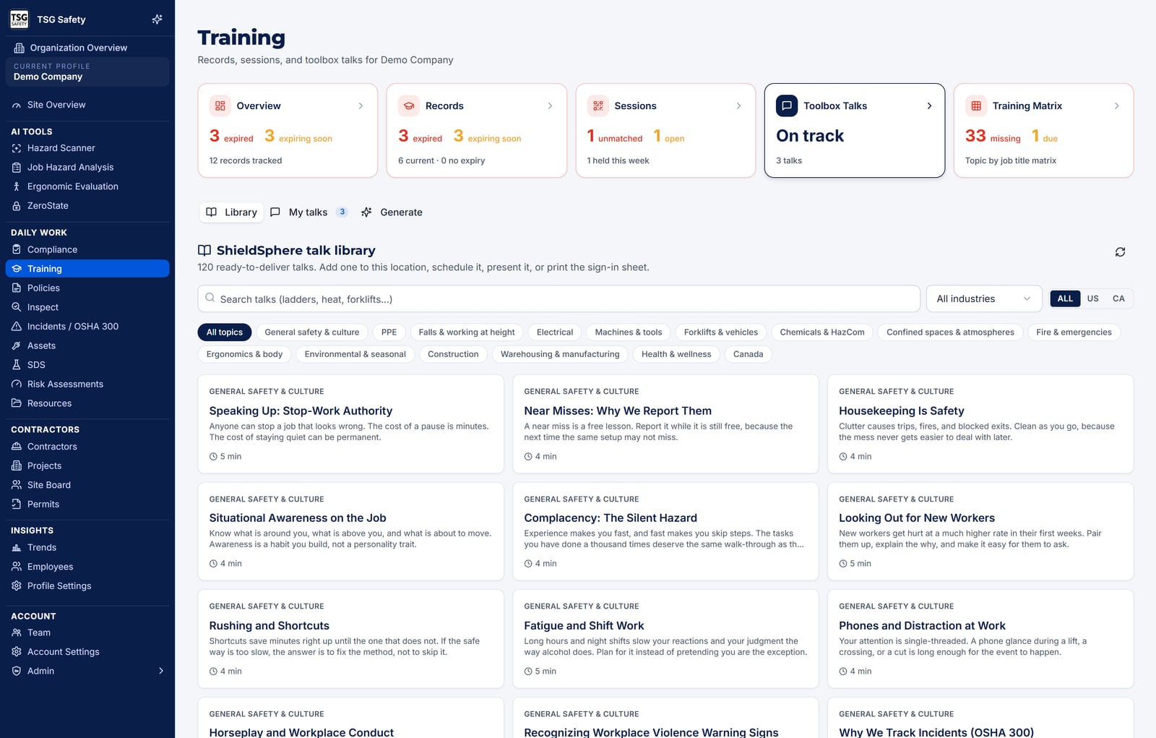Switch to the Generate tab
The height and width of the screenshot is (738, 1156).
coord(392,213)
